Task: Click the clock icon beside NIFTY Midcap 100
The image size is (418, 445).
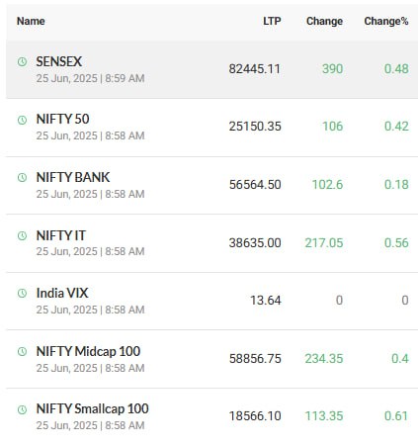Action: 22,351
